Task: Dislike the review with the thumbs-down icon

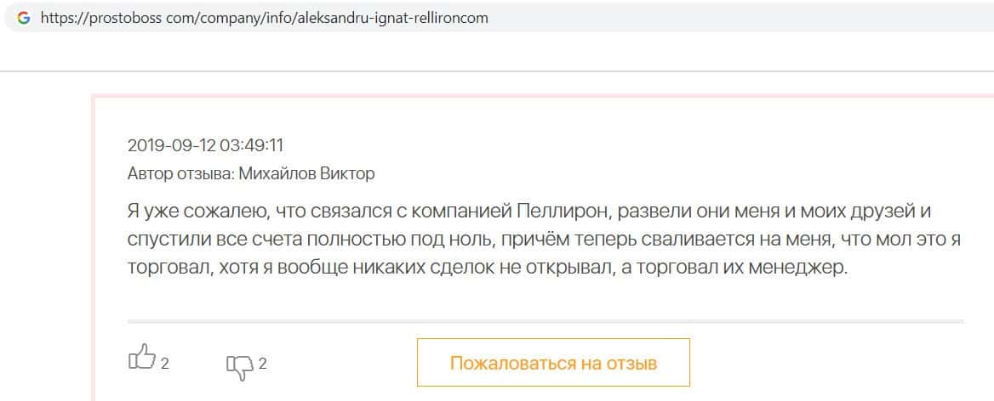Action: click(x=239, y=366)
